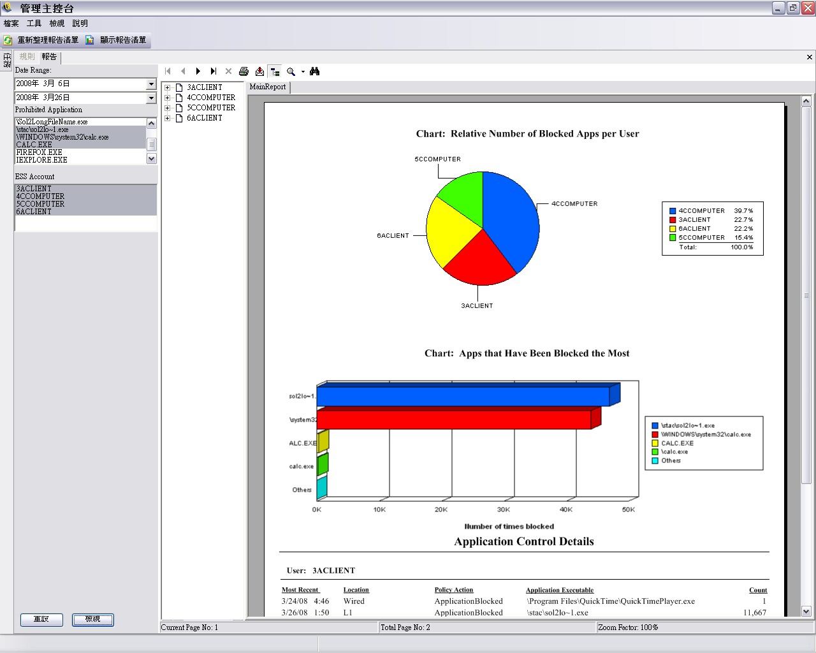The image size is (816, 653).
Task: Click the magnifier zoom icon
Action: 291,71
